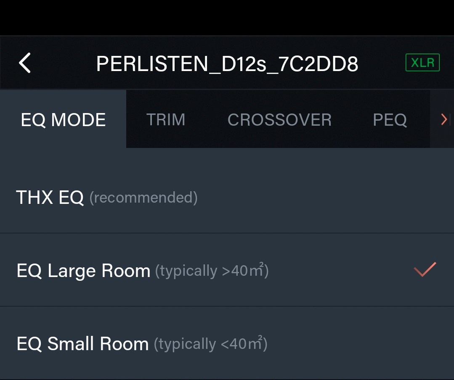Open the CROSSOVER tab
The image size is (454, 380).
point(279,120)
